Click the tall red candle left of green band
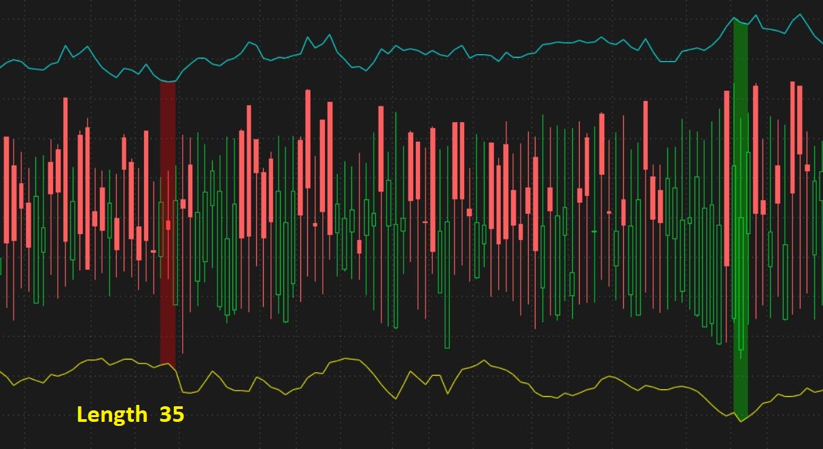Screen dimensions: 823x449 tap(726, 178)
